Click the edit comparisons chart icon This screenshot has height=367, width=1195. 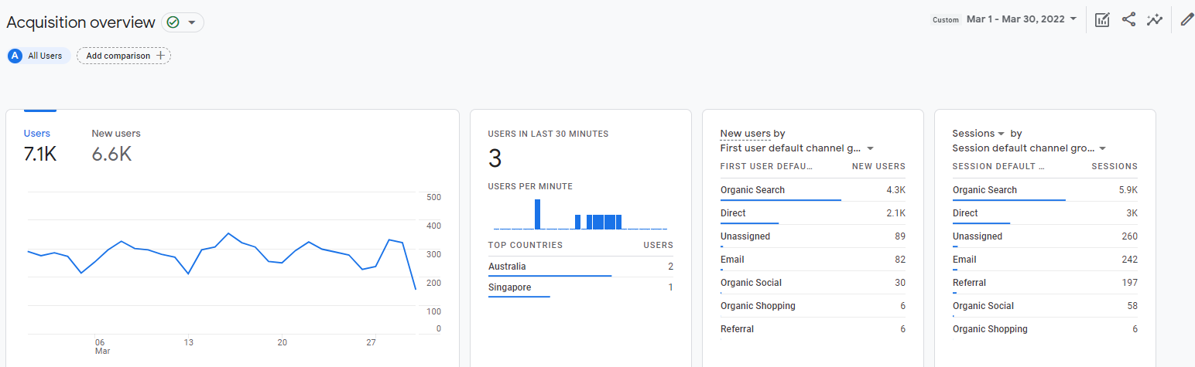point(1102,20)
